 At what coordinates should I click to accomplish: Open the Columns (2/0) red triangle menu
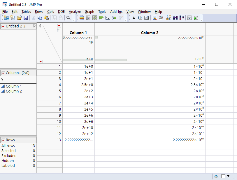tap(3, 73)
